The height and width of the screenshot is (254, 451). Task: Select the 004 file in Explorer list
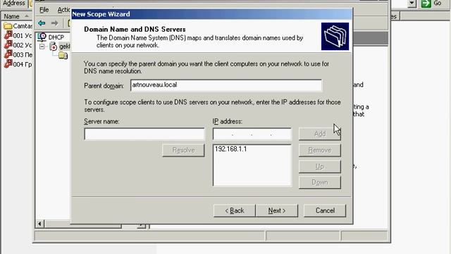pos(18,64)
